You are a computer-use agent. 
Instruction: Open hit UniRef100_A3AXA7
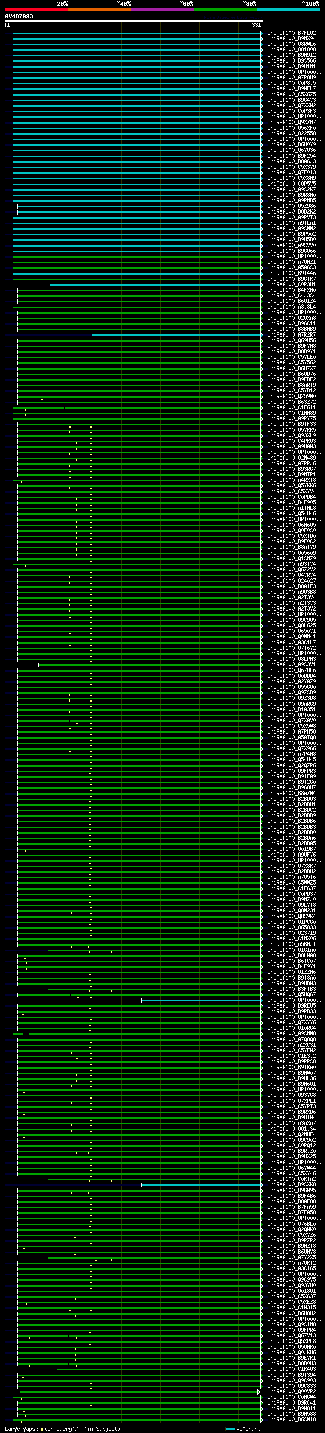[291, 1123]
